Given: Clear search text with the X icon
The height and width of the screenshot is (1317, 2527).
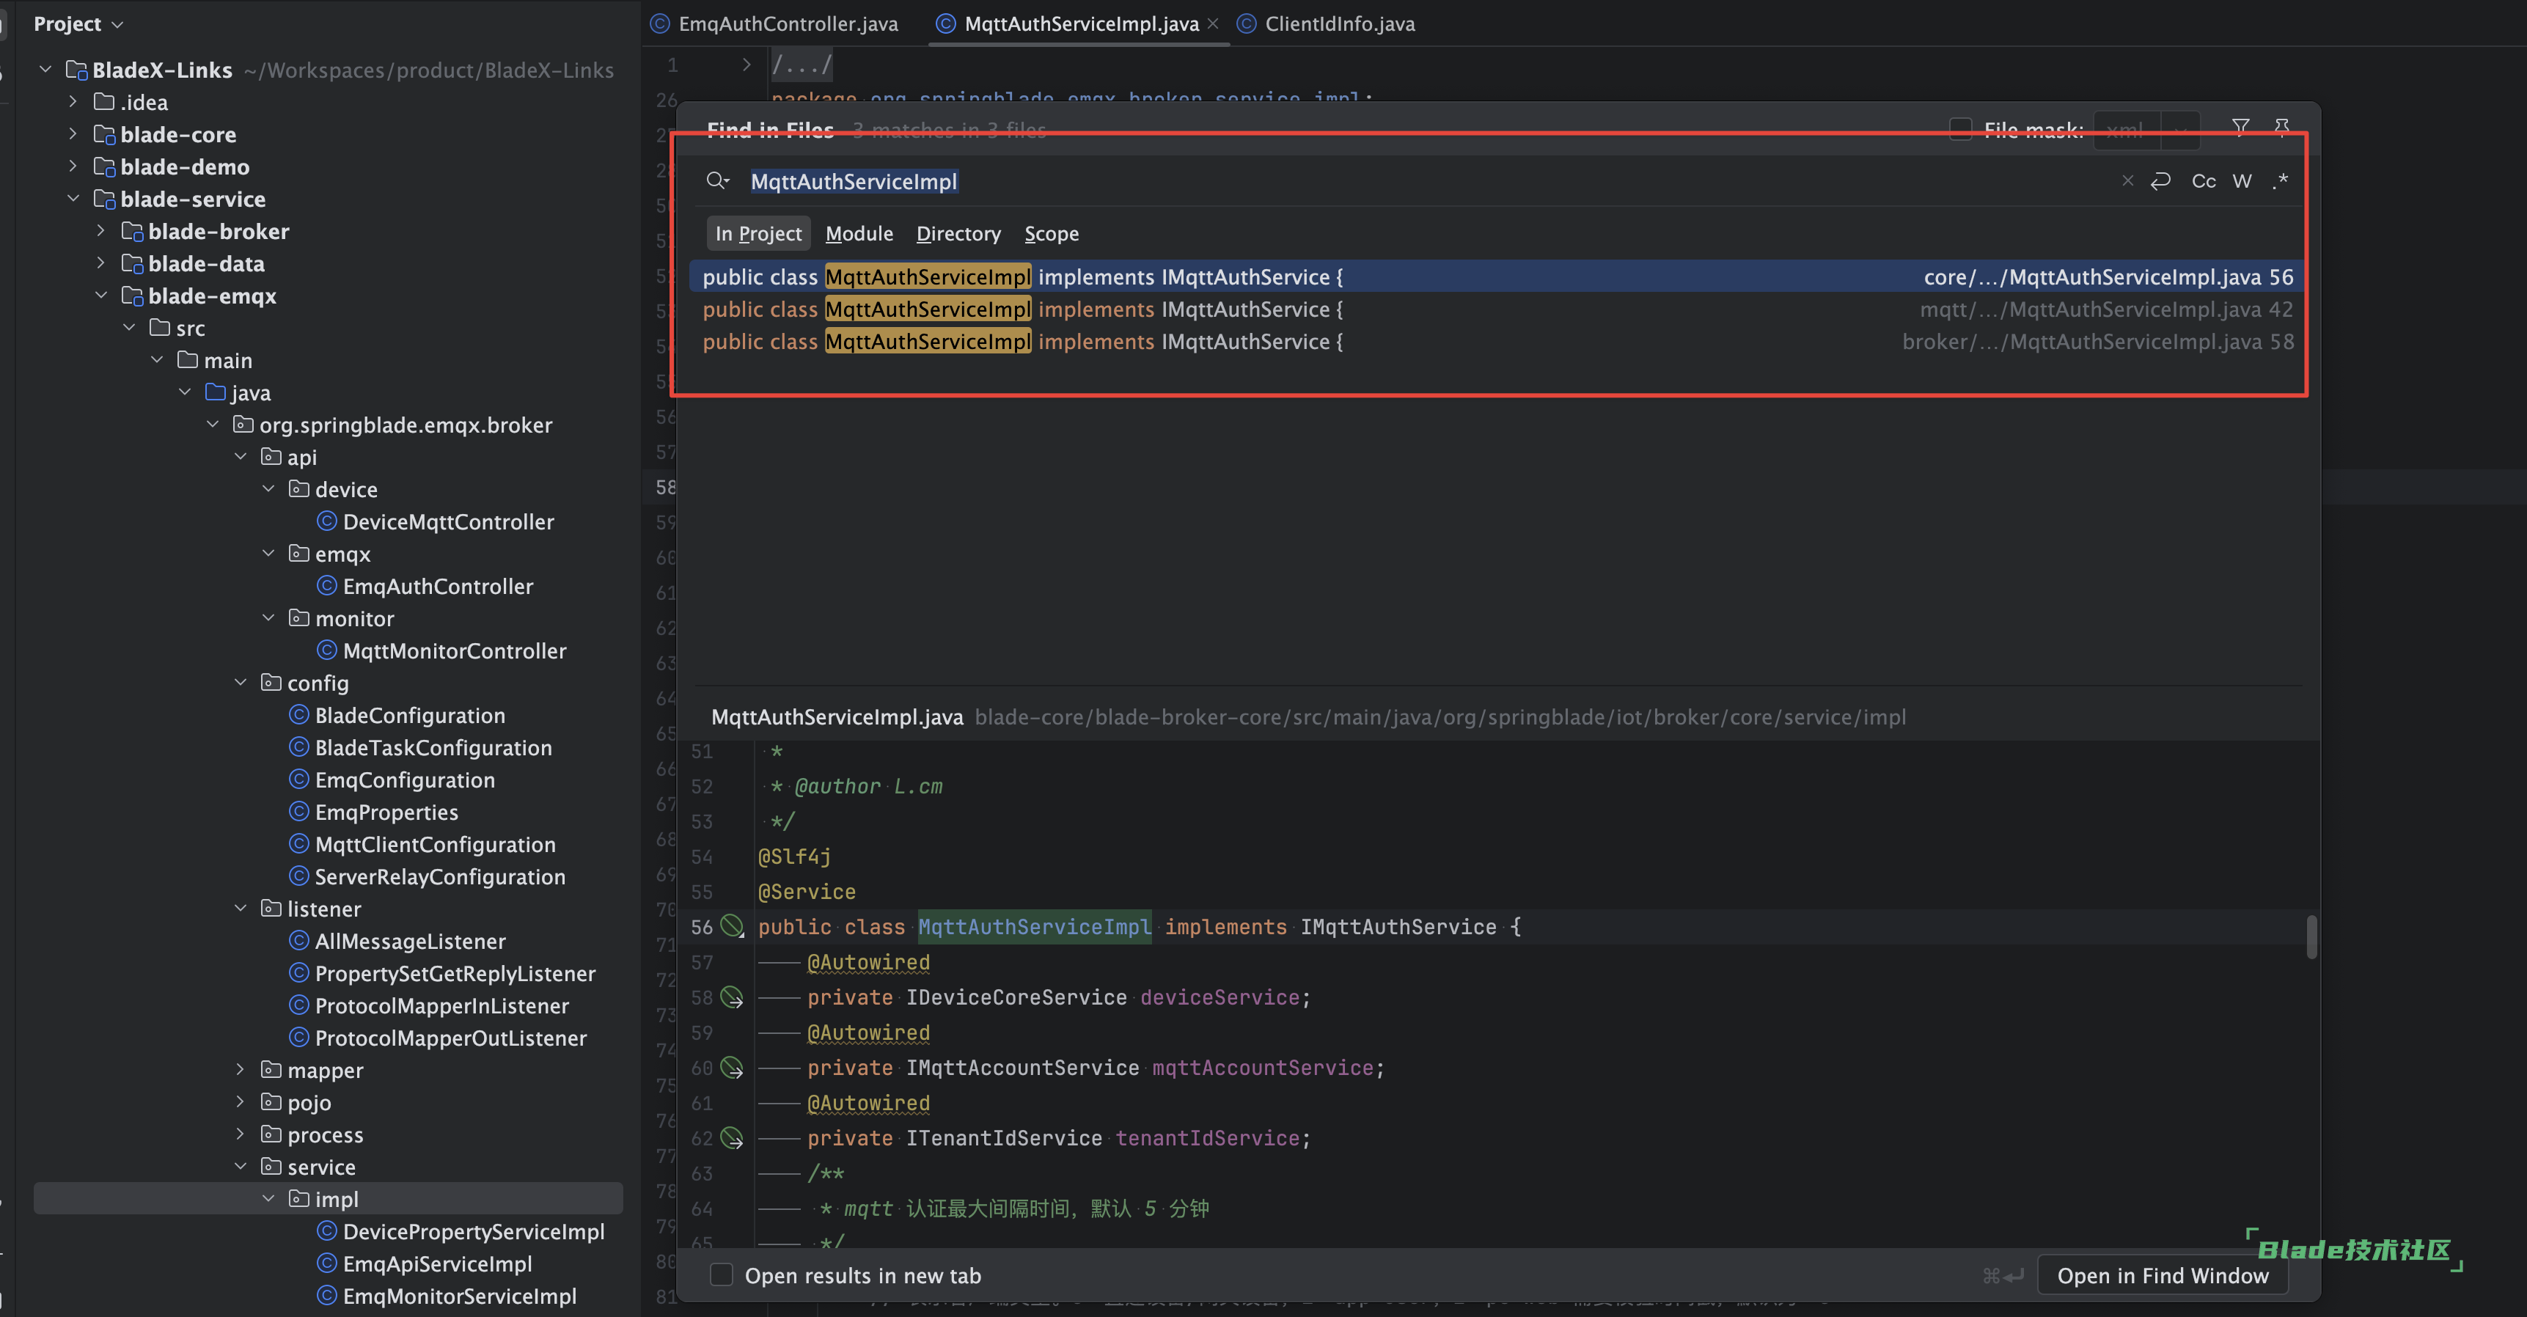Looking at the screenshot, I should click(x=2127, y=181).
